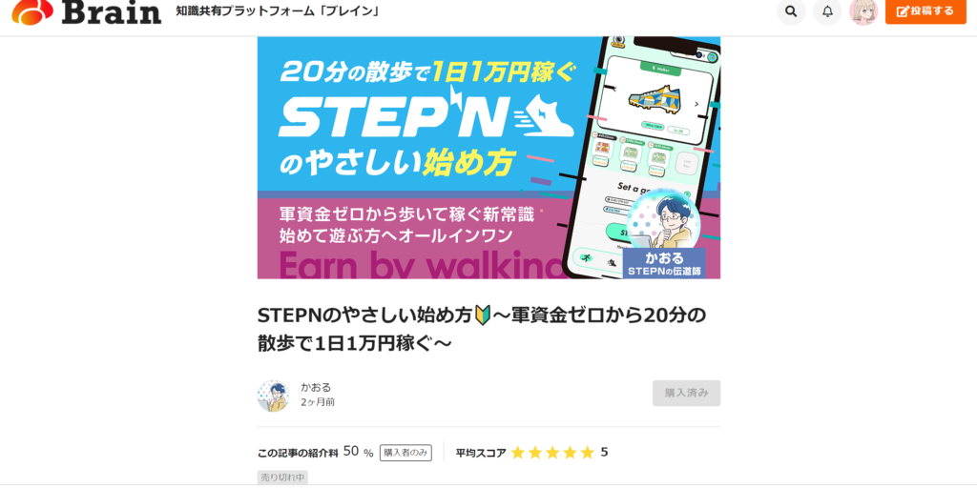Image resolution: width=977 pixels, height=488 pixels.
Task: Open the STEPN article banner image
Action: coord(488,157)
